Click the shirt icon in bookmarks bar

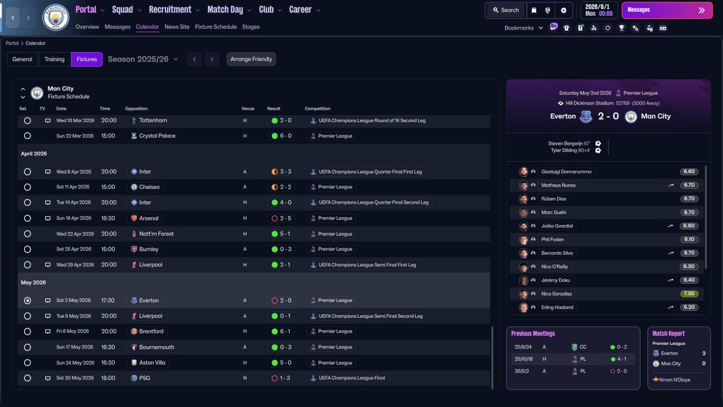coord(567,28)
